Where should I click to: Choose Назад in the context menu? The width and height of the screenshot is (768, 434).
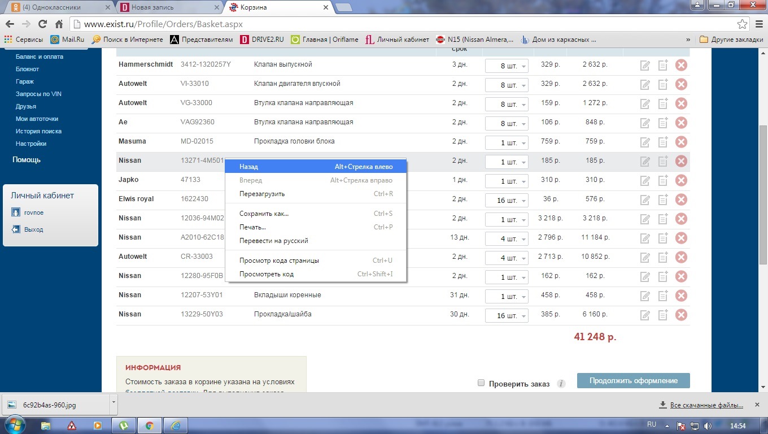[316, 167]
